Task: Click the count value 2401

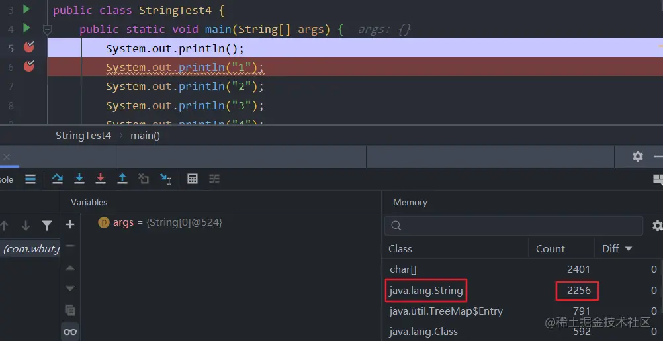Action: click(x=578, y=269)
